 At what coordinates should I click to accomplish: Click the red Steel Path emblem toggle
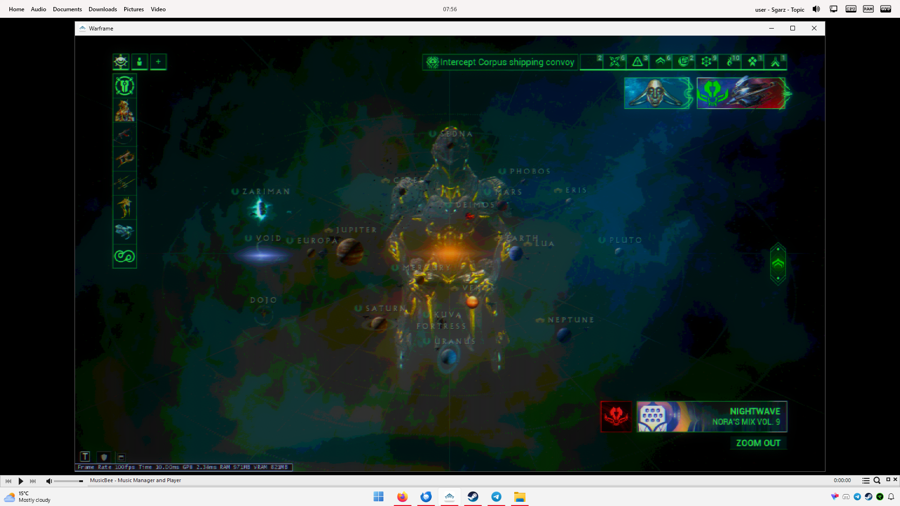[616, 416]
